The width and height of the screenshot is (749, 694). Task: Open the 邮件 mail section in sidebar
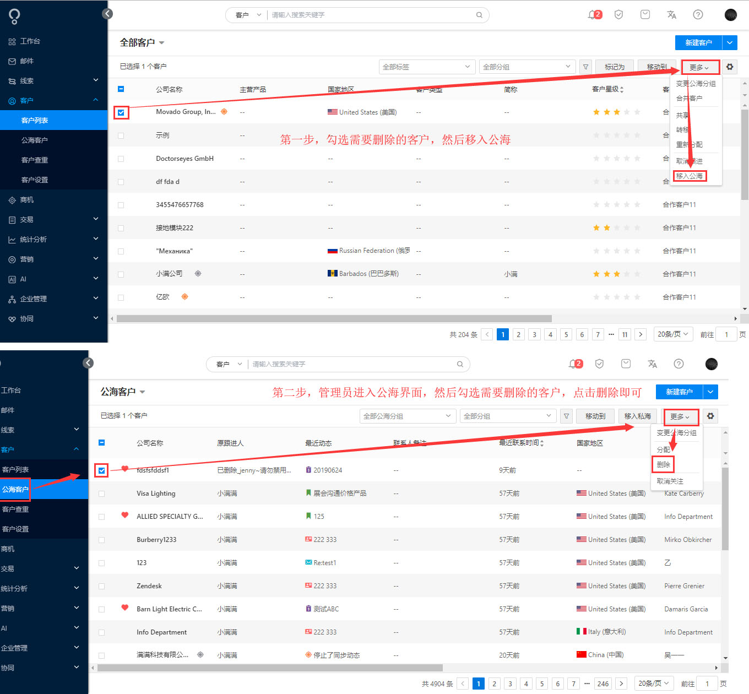point(28,61)
